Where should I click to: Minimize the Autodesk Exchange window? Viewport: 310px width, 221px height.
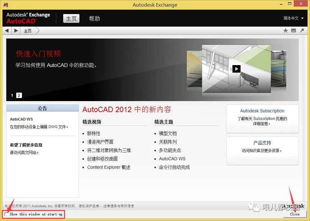(x=281, y=4)
